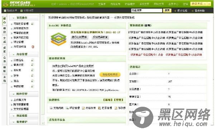This screenshot has width=215, height=130.
Task: Click the 隐藏菜单 icon in toolbar
Action: tap(5, 10)
